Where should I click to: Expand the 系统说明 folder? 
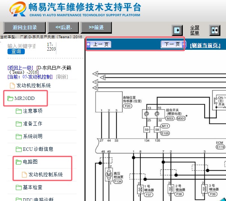[x=33, y=136]
